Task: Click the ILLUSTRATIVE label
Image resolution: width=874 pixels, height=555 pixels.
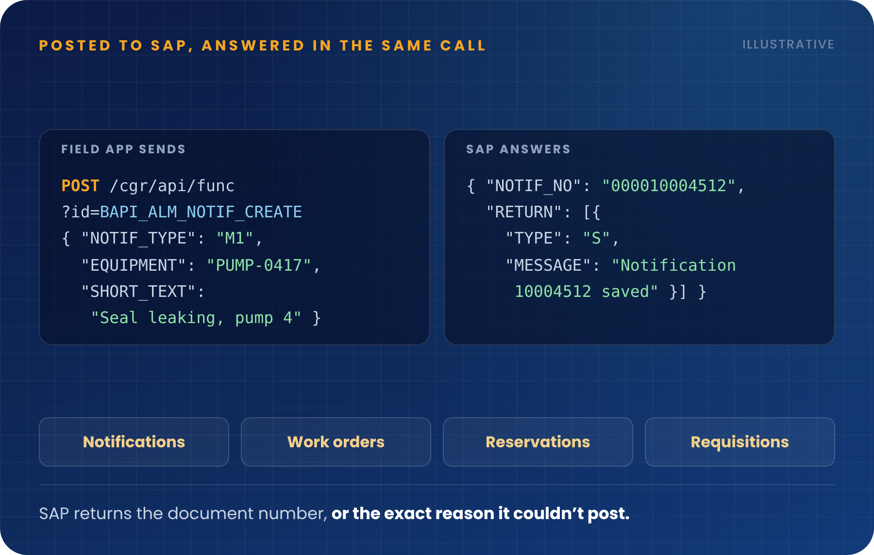Action: tap(789, 45)
